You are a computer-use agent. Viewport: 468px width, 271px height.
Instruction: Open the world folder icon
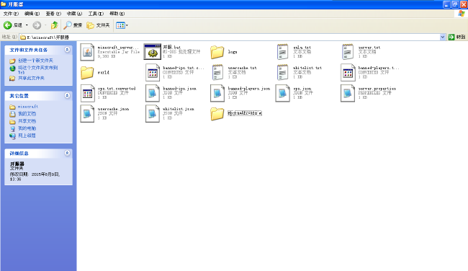click(87, 73)
